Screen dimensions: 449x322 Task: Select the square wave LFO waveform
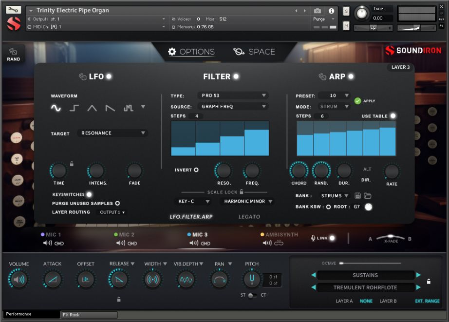click(74, 108)
